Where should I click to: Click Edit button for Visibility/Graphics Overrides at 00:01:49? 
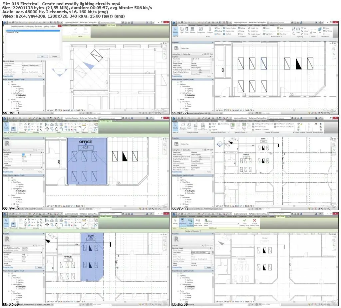200,70
